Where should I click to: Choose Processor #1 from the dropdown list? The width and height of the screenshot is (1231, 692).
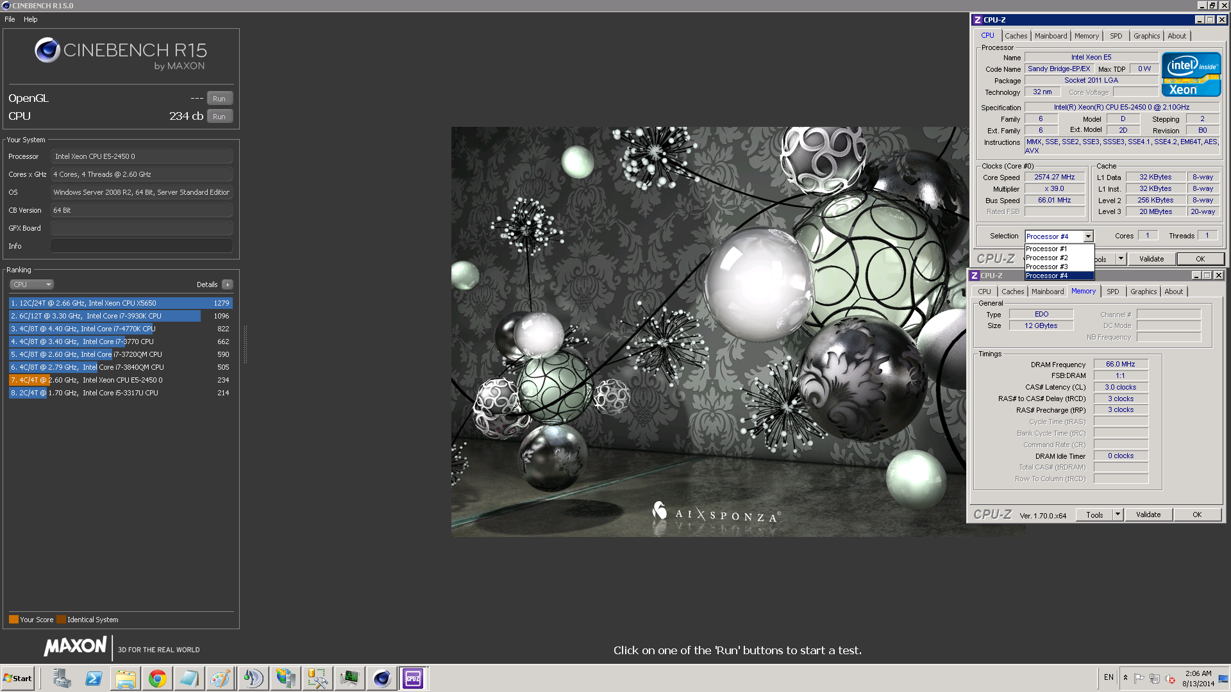(1059, 249)
